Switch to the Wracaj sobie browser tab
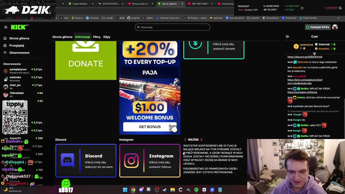The width and height of the screenshot is (345, 194). point(140,4)
